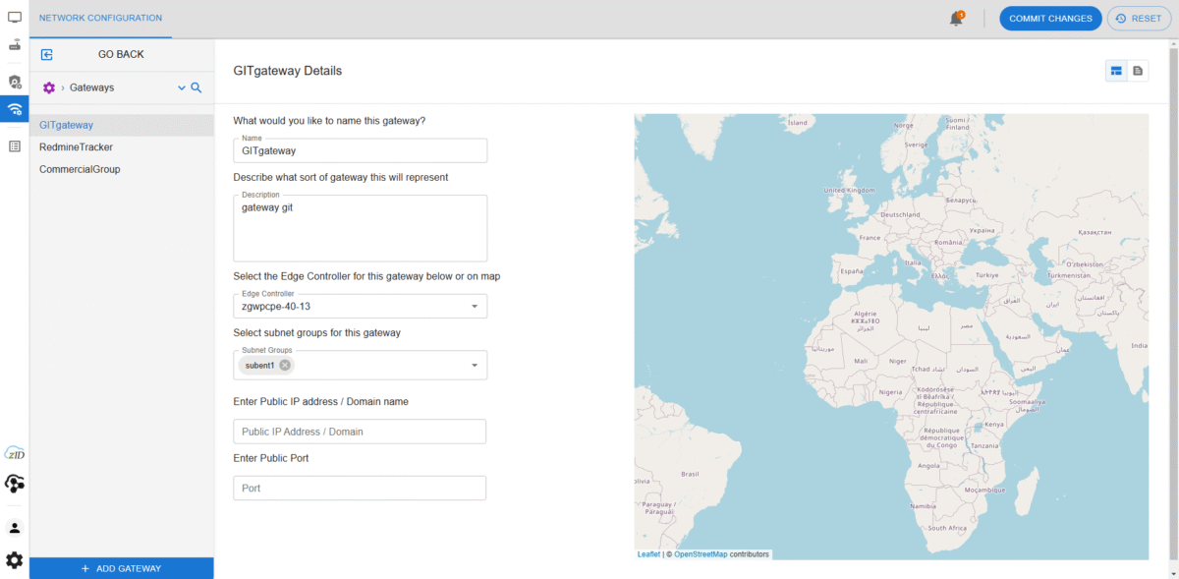The width and height of the screenshot is (1179, 579).
Task: Open the Subnet Groups dropdown arrow
Action: (474, 365)
